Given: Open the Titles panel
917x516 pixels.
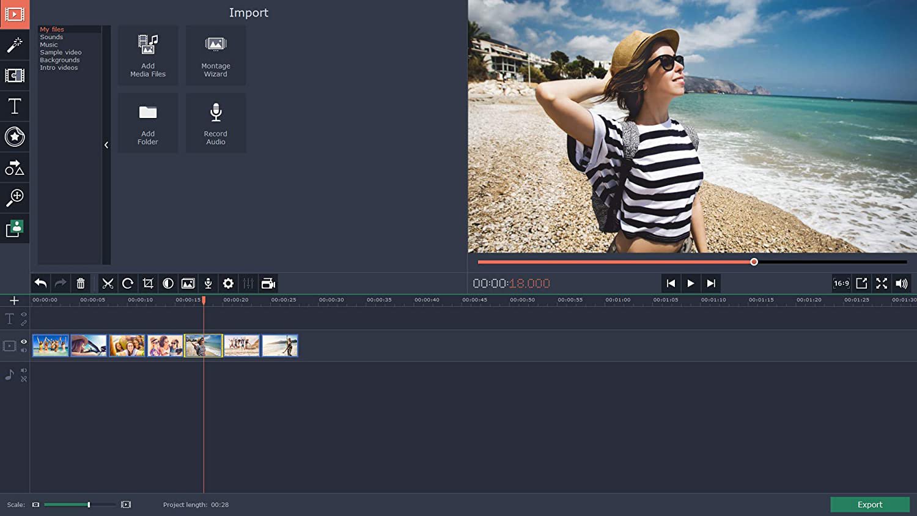Looking at the screenshot, I should click(15, 106).
